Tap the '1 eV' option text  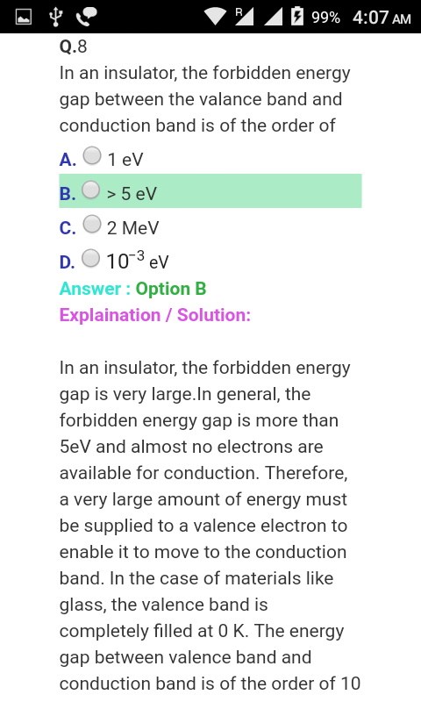(125, 160)
